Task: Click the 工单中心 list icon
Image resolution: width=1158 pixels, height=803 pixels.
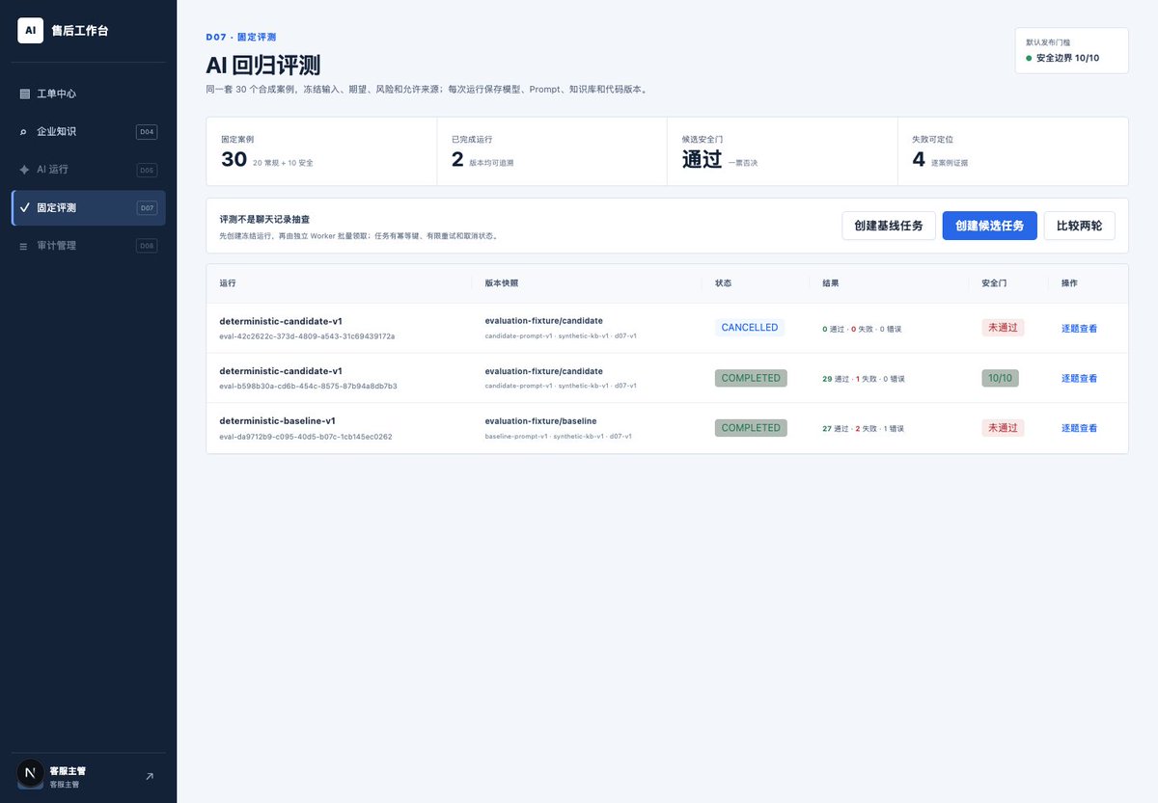Action: click(x=24, y=94)
